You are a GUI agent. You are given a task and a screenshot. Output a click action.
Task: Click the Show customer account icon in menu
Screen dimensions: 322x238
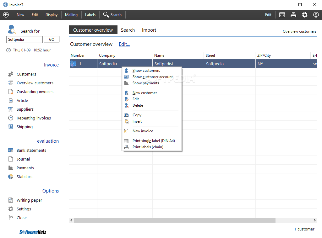[127, 77]
